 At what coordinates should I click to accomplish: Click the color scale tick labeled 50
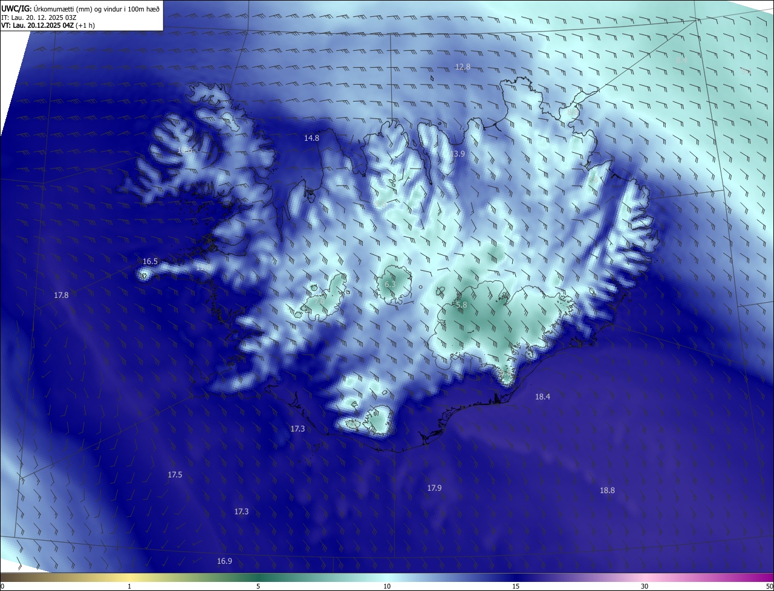[x=769, y=586]
